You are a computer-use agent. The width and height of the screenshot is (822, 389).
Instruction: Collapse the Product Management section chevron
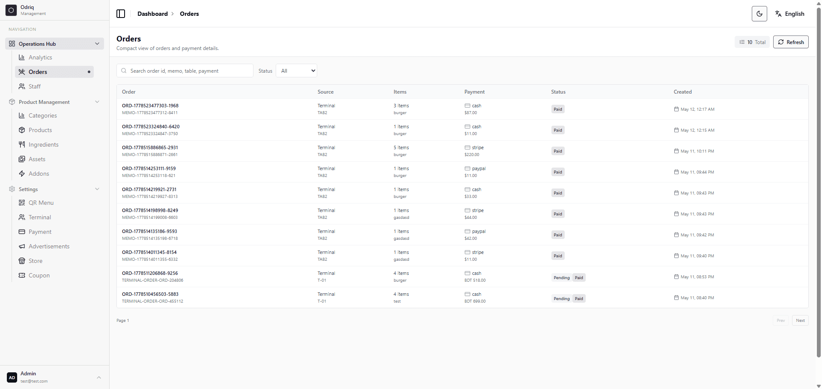pos(97,102)
